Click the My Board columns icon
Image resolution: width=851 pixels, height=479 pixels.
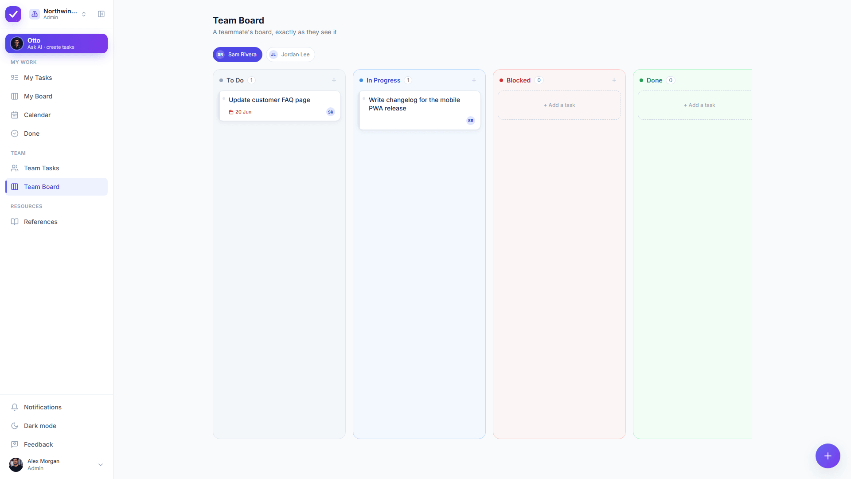click(15, 96)
